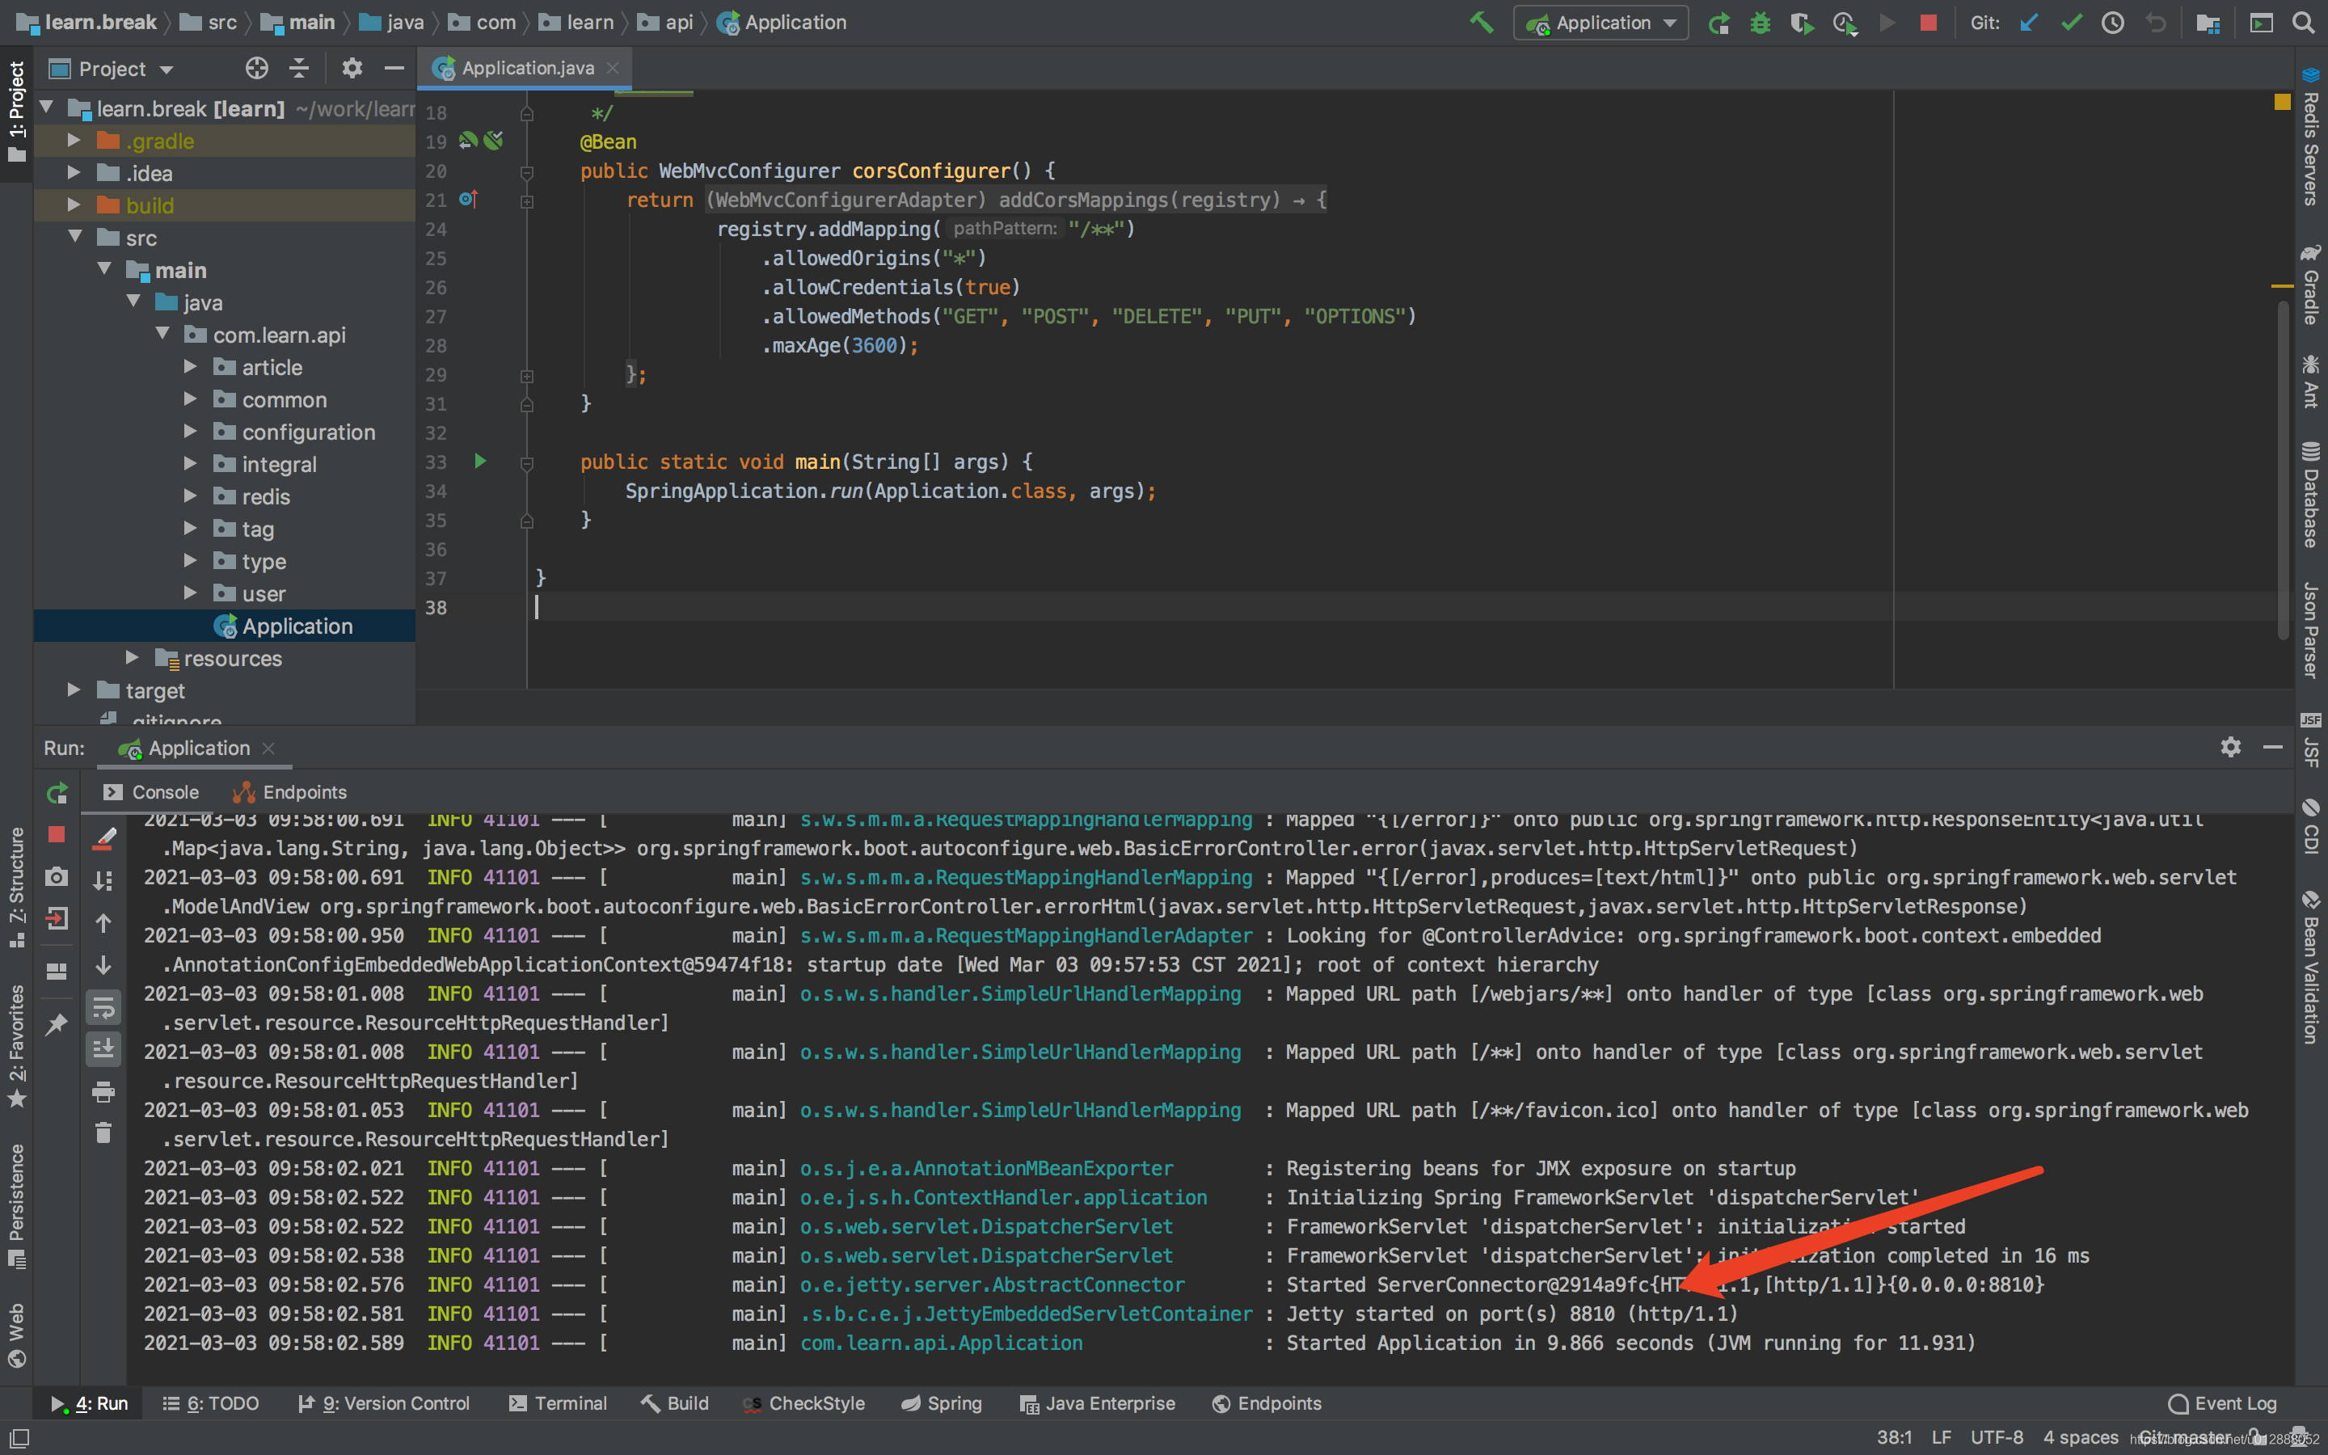Viewport: 2328px width, 1455px height.
Task: Toggle the Bean Validation tool window
Action: point(2311,967)
